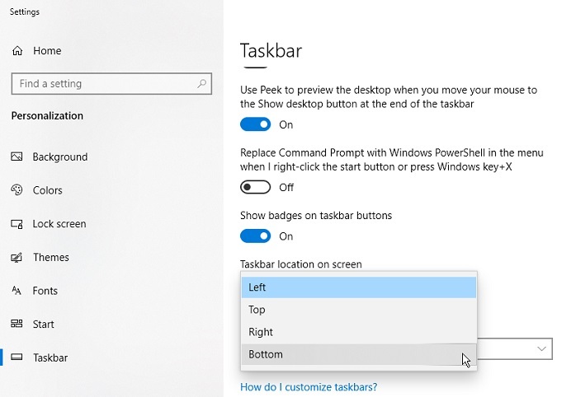Open the Themes settings page
Screen dimensions: 576x397
click(x=51, y=257)
